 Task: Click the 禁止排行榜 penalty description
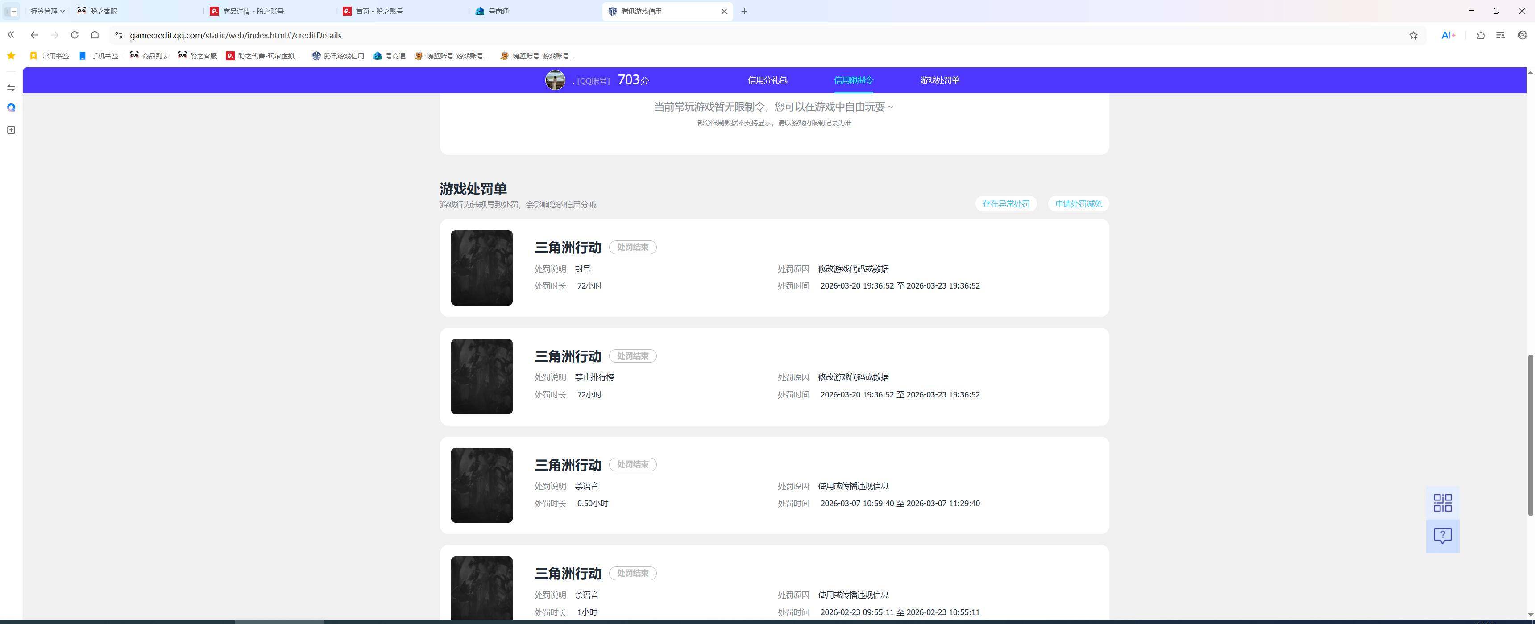click(x=594, y=377)
